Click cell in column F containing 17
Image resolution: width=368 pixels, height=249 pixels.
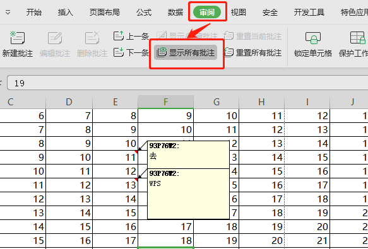coord(165,227)
